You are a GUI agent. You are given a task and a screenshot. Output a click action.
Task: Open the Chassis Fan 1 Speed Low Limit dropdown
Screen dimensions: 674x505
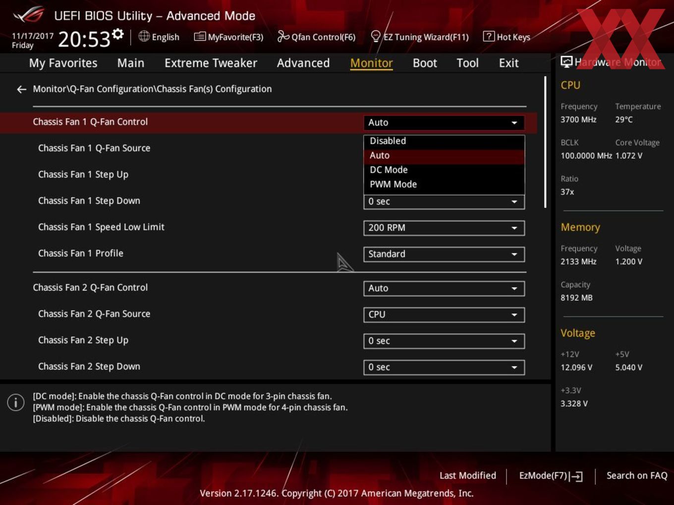pos(444,228)
